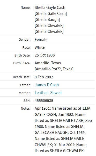
Task: Click the bracketed name Shelia Chwalek
Action: pos(49,26)
